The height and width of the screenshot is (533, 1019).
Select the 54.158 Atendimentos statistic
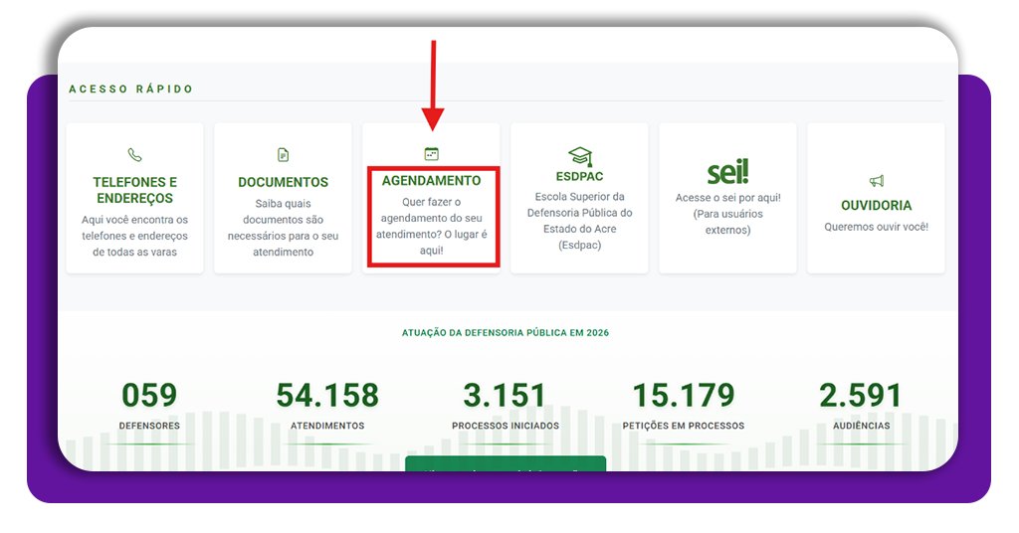point(327,396)
